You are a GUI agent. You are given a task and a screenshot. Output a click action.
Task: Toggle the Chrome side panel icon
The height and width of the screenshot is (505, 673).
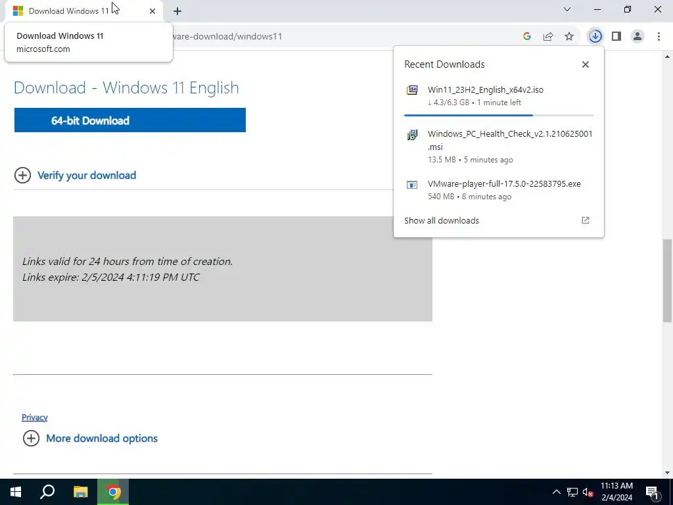pos(616,36)
